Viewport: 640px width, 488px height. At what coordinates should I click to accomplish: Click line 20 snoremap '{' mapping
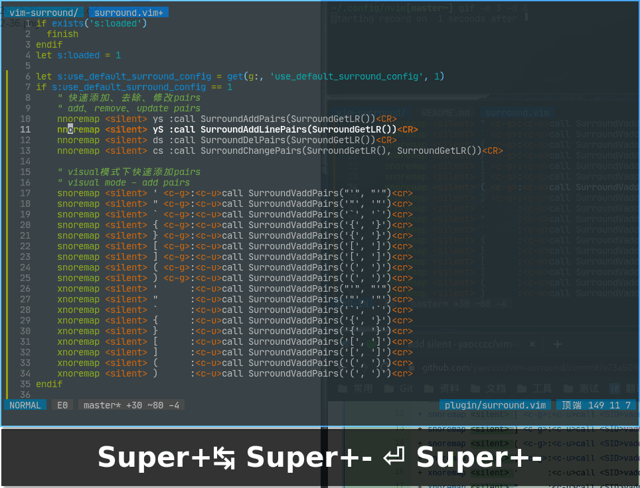point(235,225)
